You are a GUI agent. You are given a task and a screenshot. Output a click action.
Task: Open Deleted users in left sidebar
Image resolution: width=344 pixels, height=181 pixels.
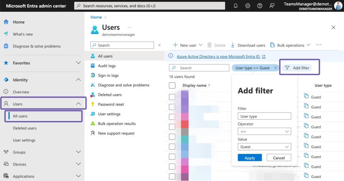pyautogui.click(x=25, y=128)
